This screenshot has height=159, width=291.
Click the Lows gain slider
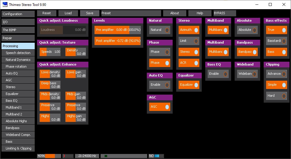click(x=76, y=74)
